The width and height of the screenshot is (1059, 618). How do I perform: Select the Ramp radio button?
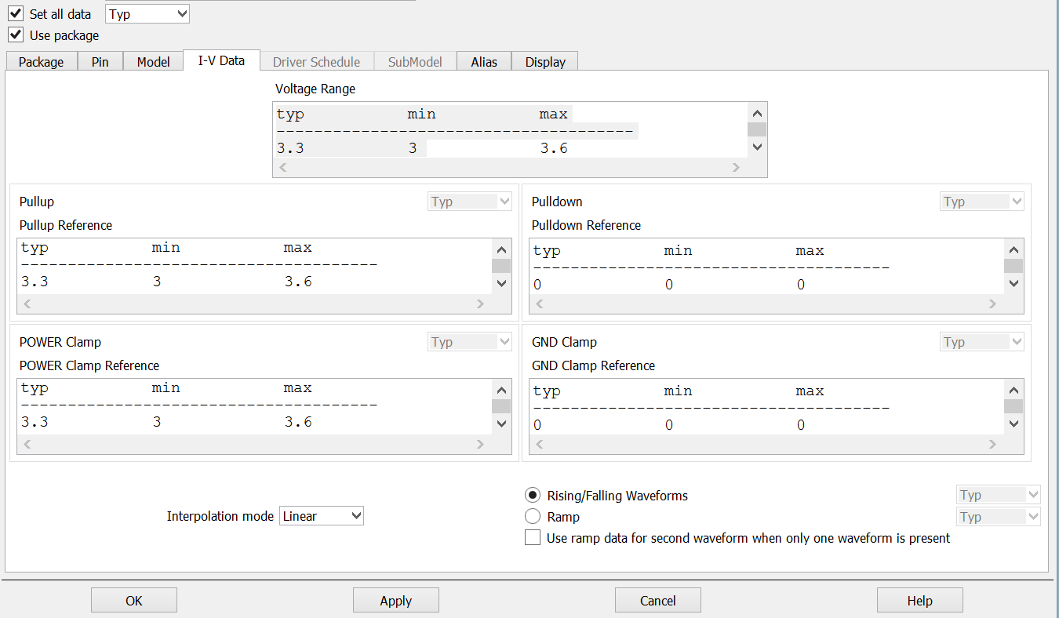(533, 517)
